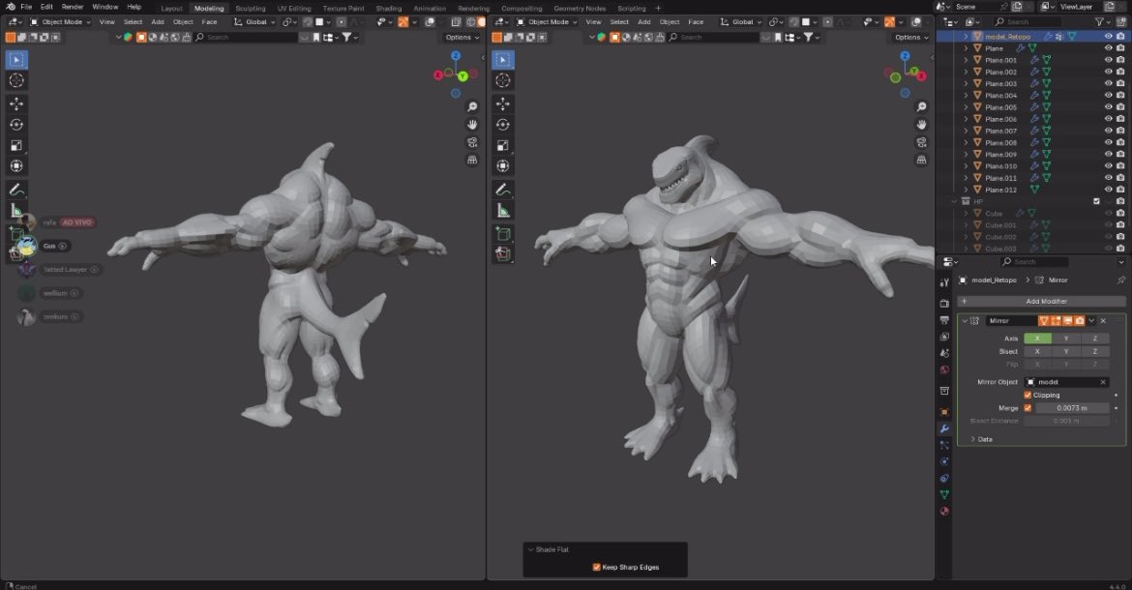Hide Plane.005 with its eye icon
Image resolution: width=1132 pixels, height=590 pixels.
coord(1108,107)
